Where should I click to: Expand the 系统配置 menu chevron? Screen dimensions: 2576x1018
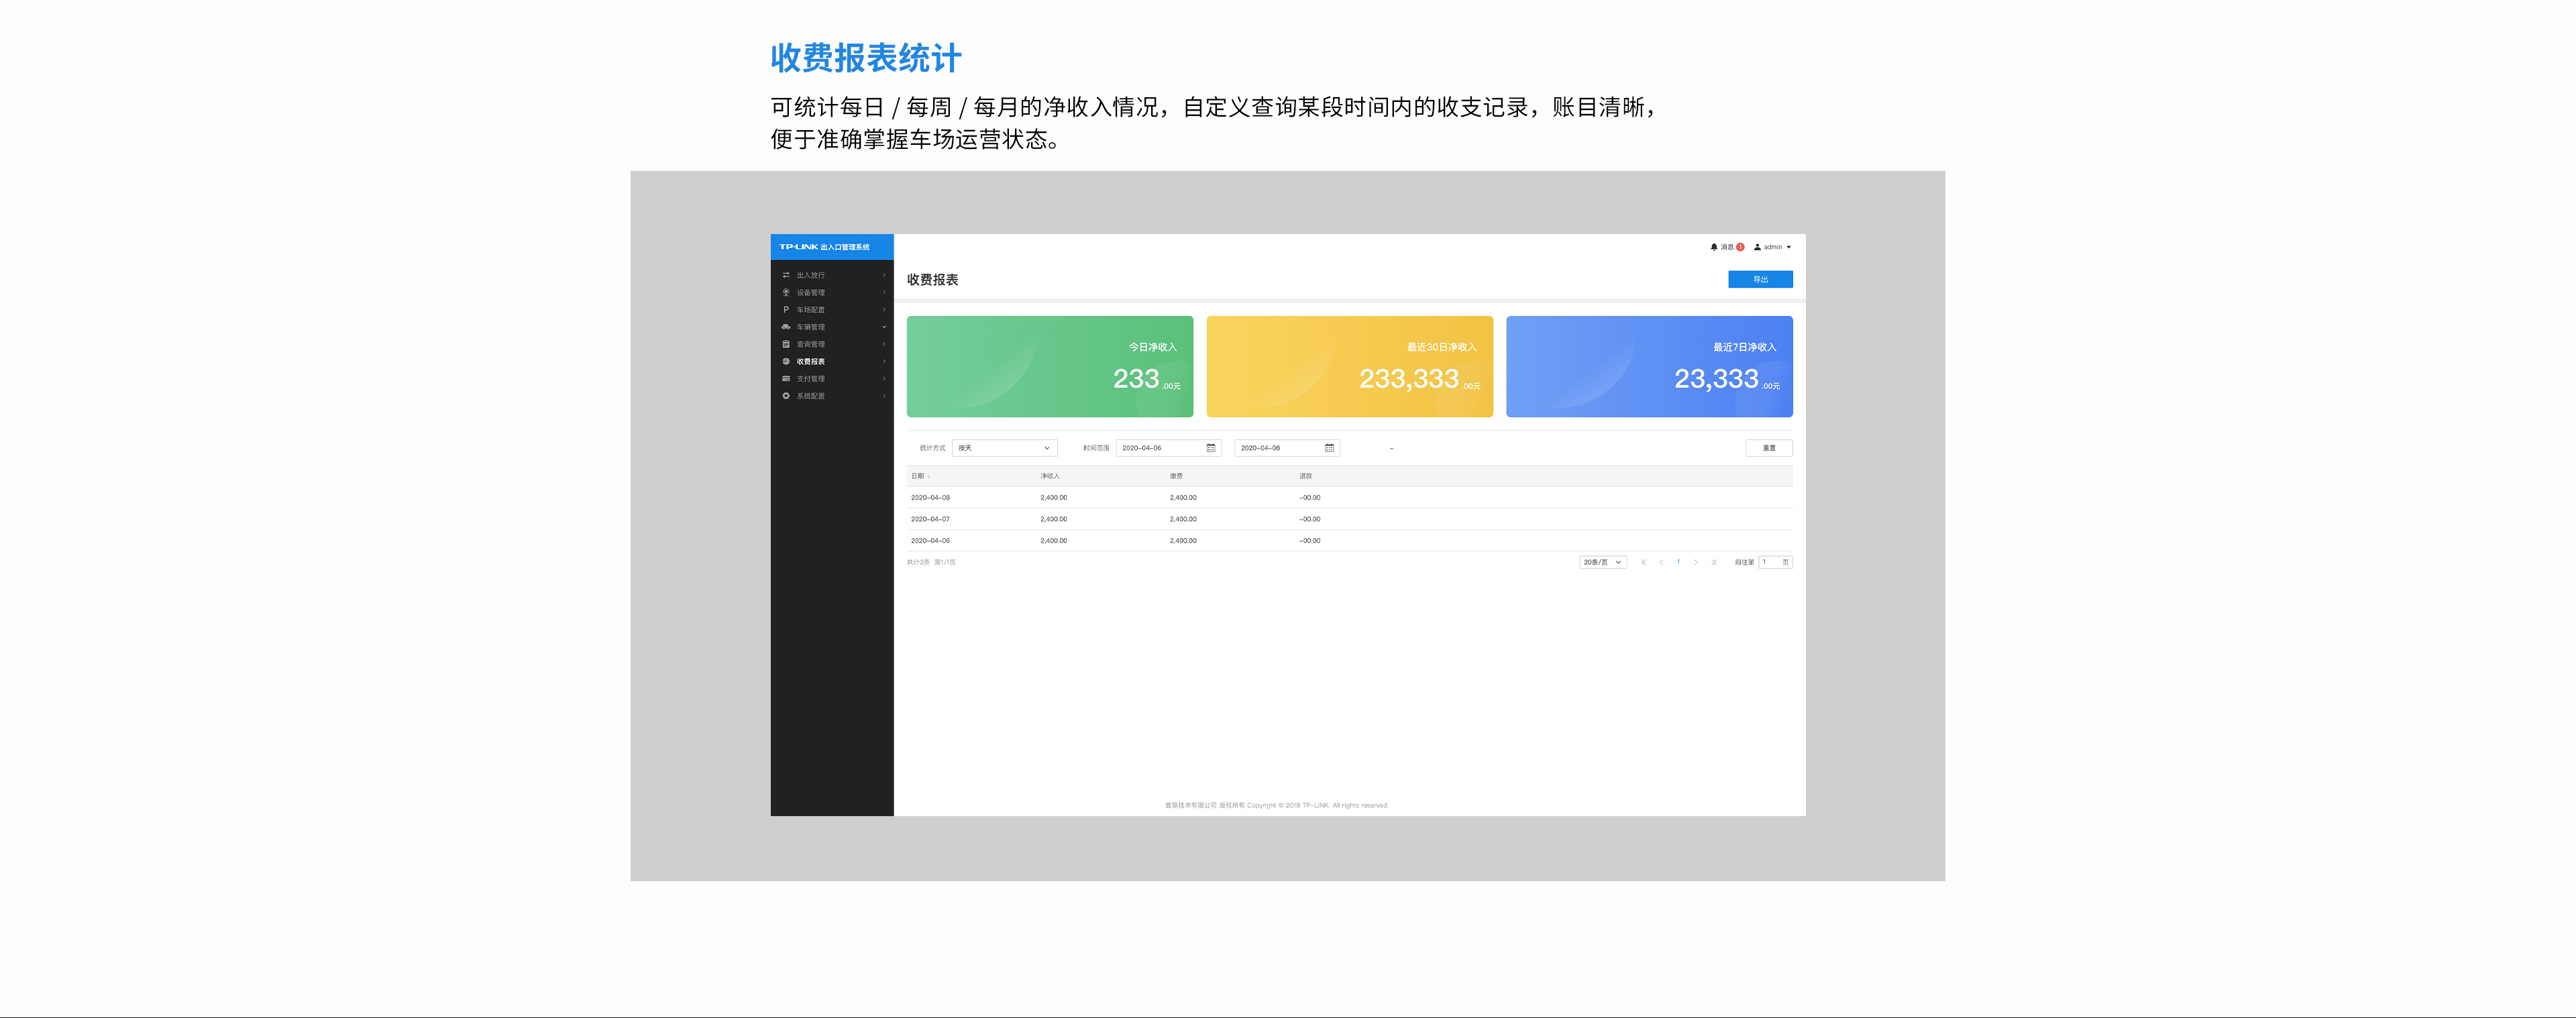click(x=884, y=396)
